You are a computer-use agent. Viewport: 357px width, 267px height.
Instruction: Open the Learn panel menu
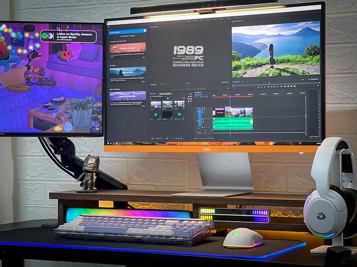pyautogui.click(x=111, y=30)
